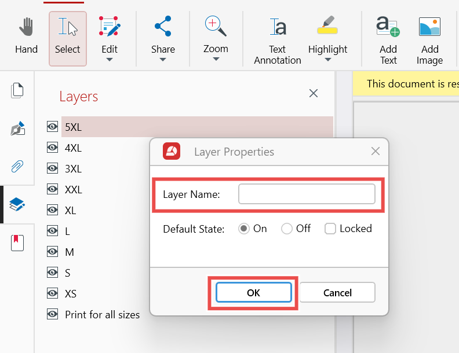
Task: Open the Signatures pen sidebar icon
Action: click(17, 128)
